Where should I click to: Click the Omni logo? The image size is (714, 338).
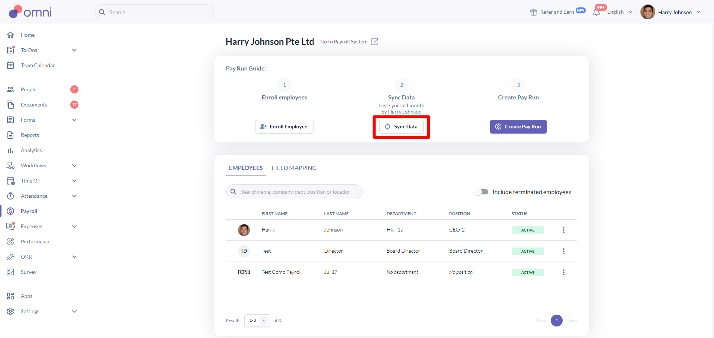30,12
